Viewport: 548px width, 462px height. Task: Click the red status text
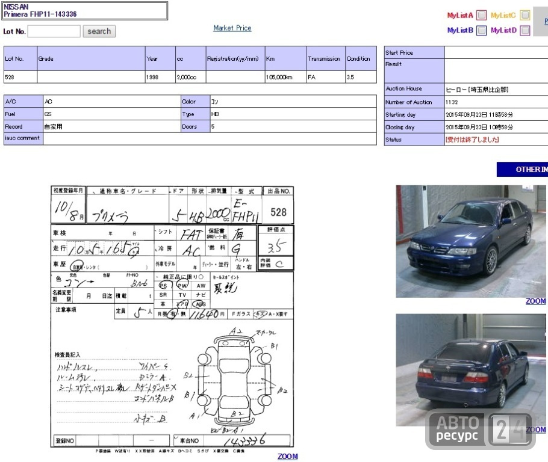click(x=472, y=140)
